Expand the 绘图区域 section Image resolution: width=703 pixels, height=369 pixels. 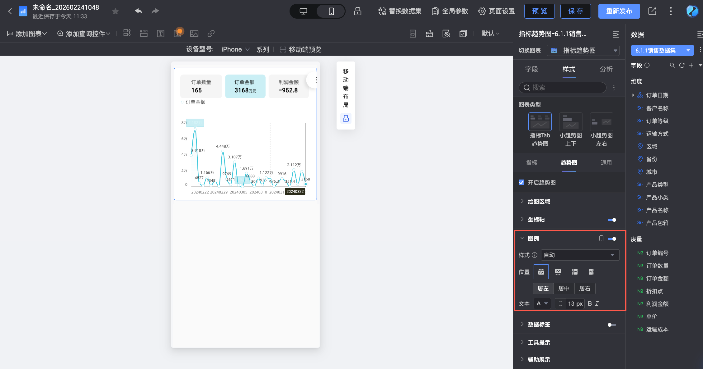pyautogui.click(x=539, y=201)
